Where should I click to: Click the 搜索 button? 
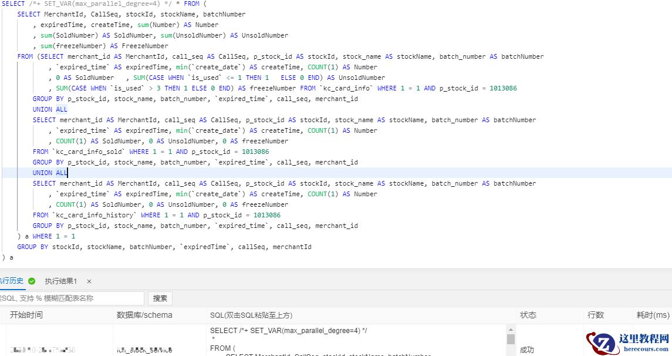(160, 298)
